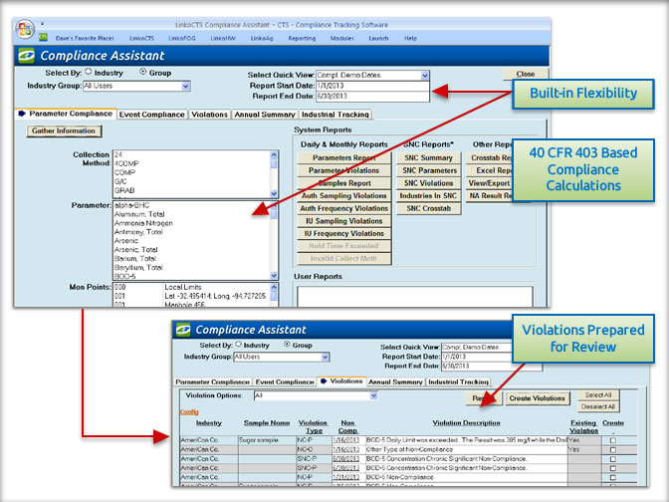Click the Close button in the top window
The height and width of the screenshot is (502, 669).
pyautogui.click(x=526, y=74)
